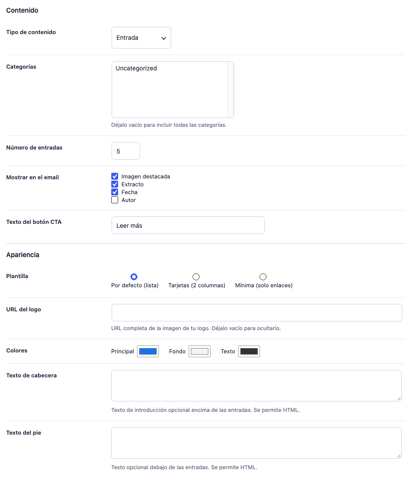
Task: Click the Fecha label text
Action: tap(130, 192)
